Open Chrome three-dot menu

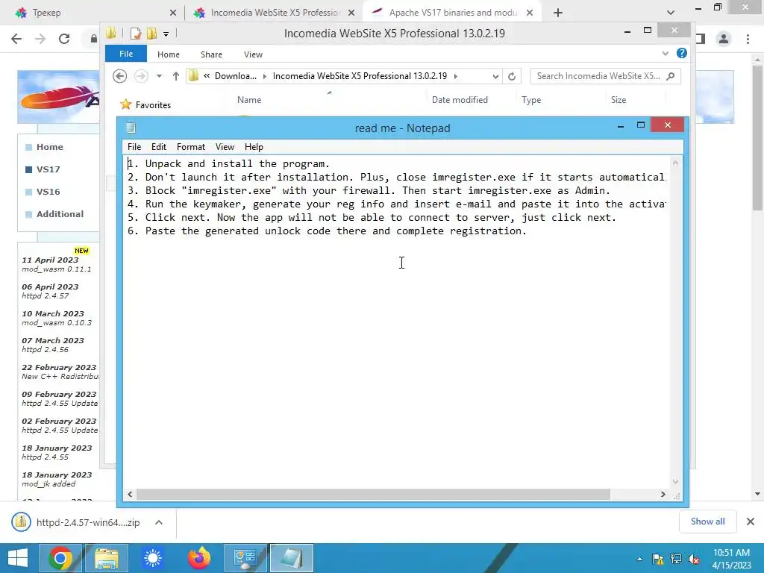(748, 39)
